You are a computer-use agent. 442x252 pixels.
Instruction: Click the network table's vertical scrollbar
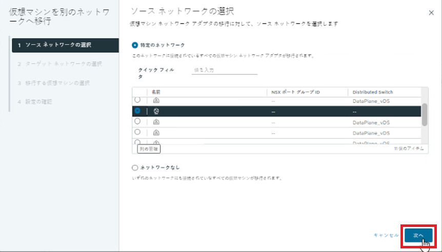click(425, 115)
